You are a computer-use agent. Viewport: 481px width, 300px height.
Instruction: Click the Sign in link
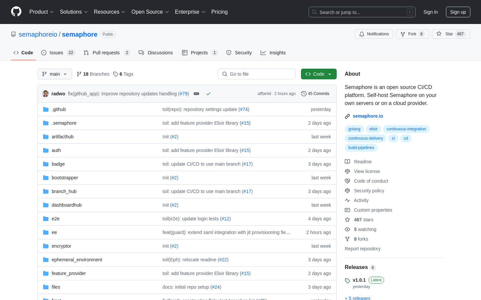point(431,12)
